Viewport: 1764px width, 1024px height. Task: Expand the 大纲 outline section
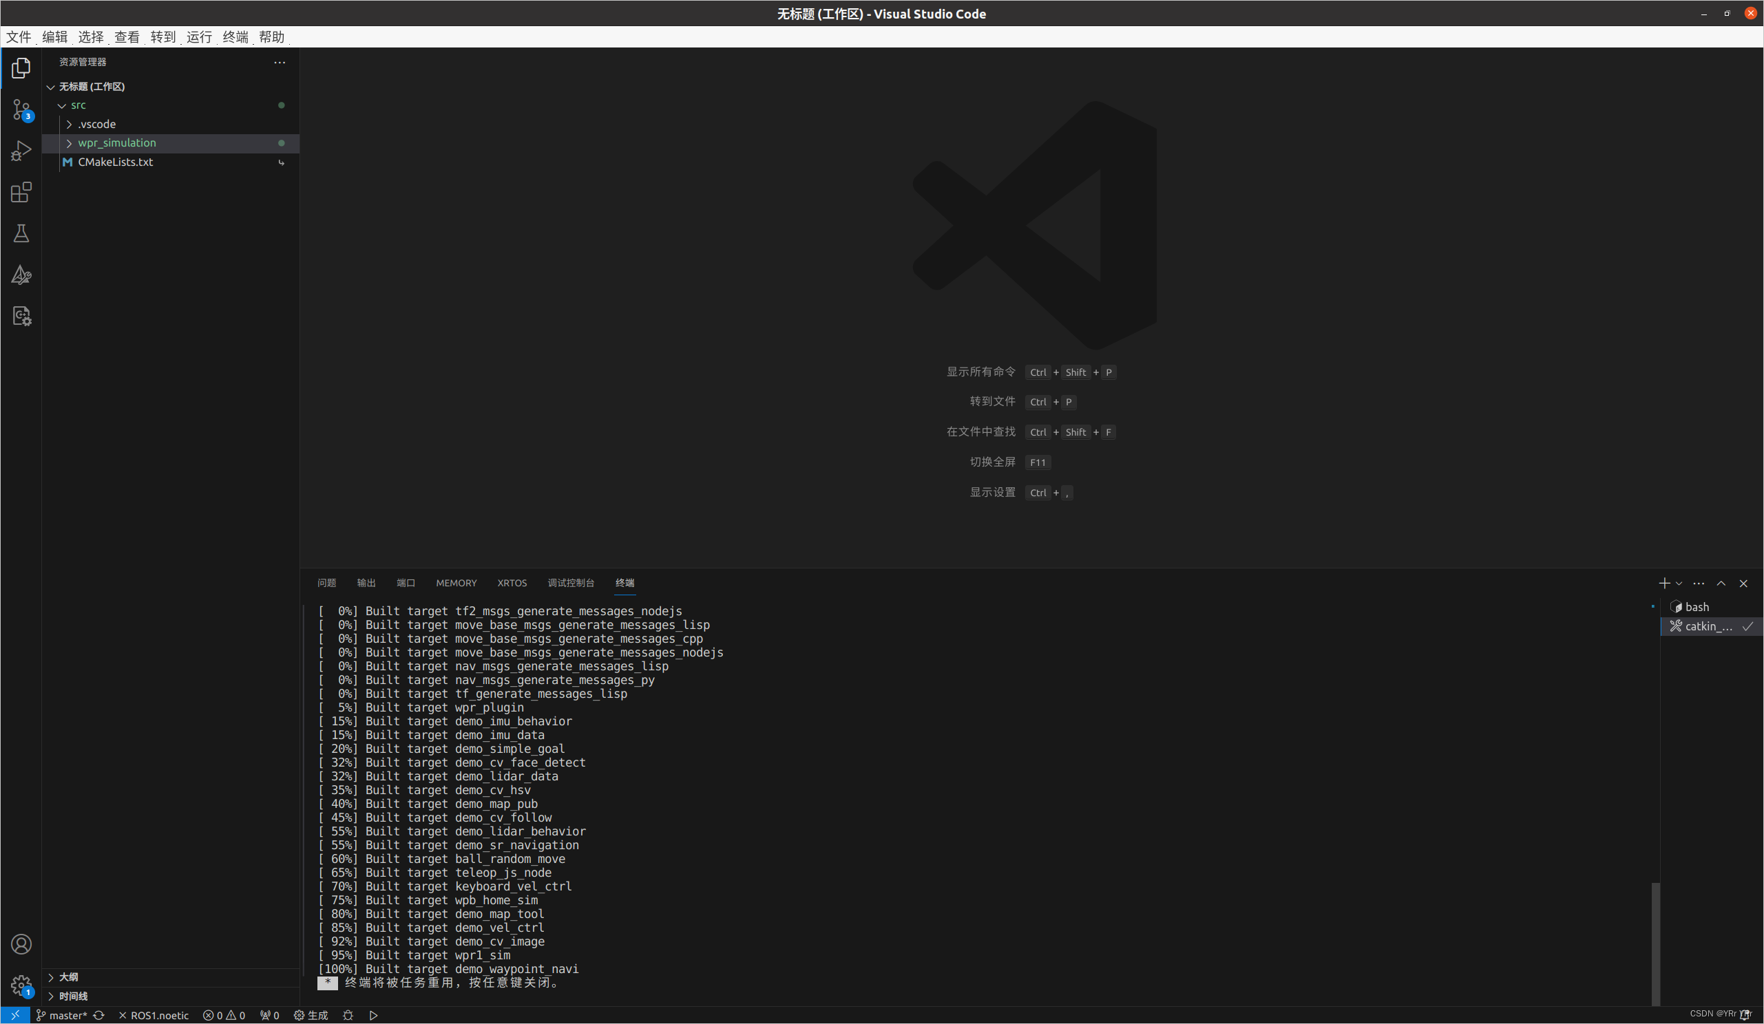pyautogui.click(x=171, y=977)
